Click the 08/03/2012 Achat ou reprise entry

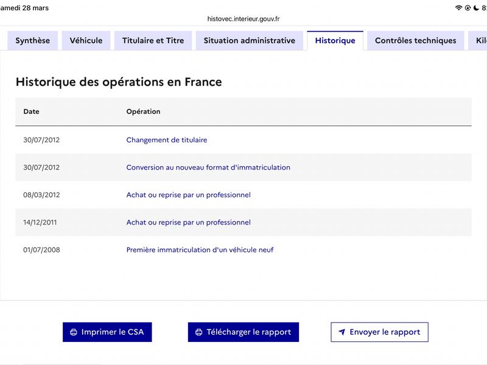188,195
